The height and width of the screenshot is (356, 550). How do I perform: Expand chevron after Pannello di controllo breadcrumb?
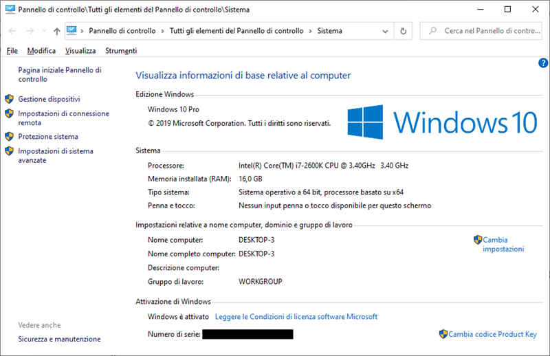coord(162,31)
